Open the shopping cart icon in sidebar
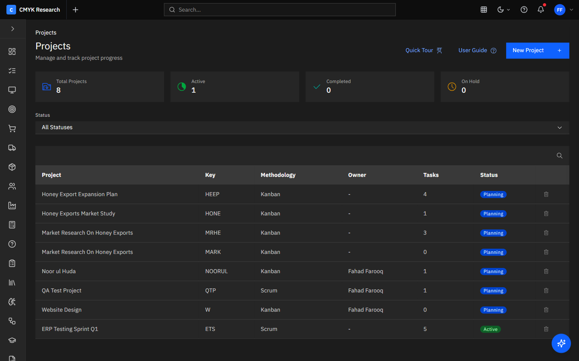 point(12,128)
